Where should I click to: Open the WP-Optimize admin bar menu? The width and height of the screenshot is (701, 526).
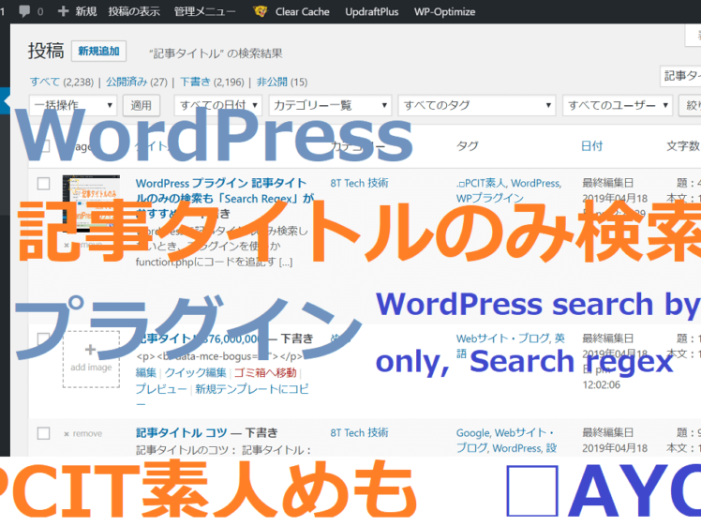[444, 11]
